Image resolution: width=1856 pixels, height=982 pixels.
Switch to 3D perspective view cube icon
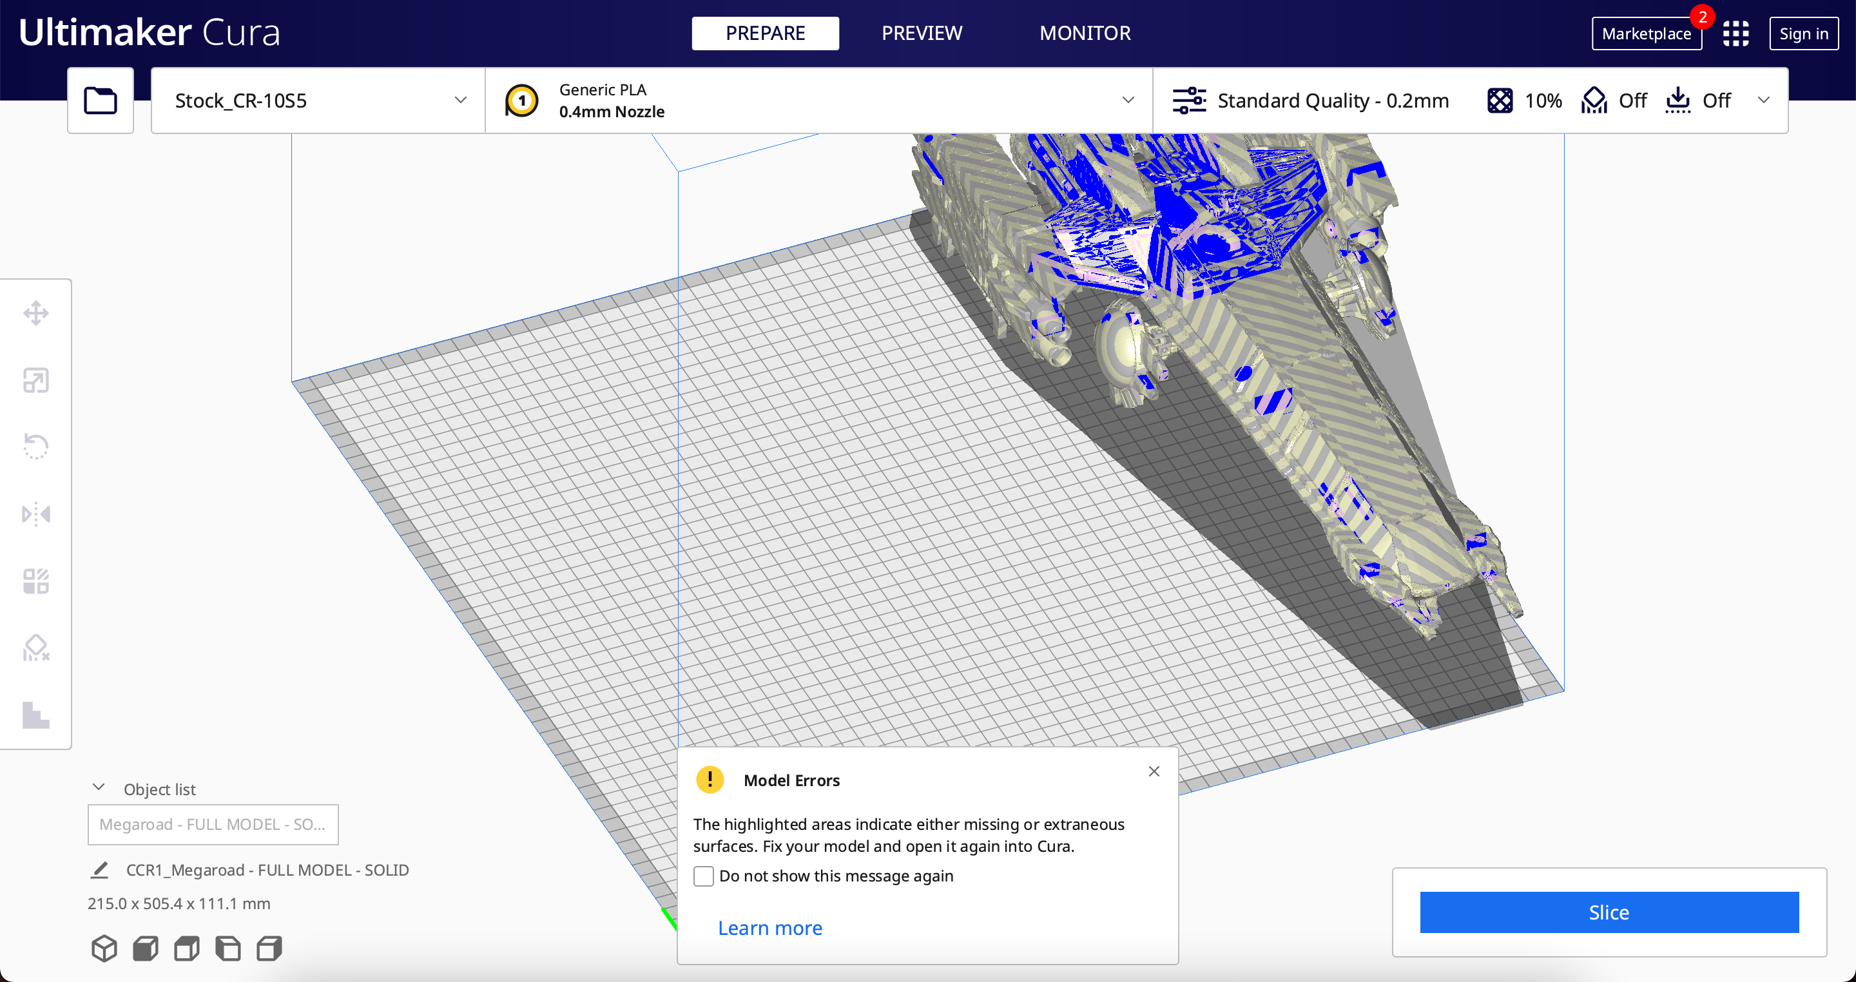[x=104, y=948]
